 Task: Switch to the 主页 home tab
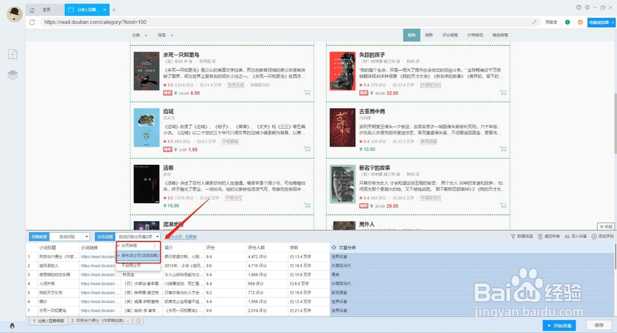point(45,10)
